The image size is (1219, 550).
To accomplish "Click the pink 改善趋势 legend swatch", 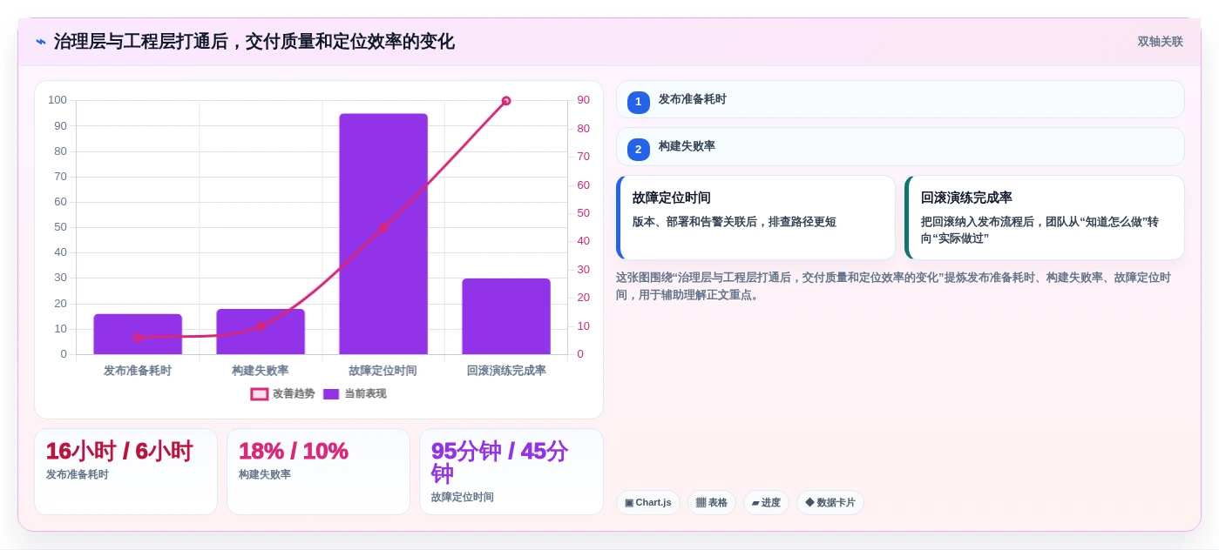I will tap(260, 394).
